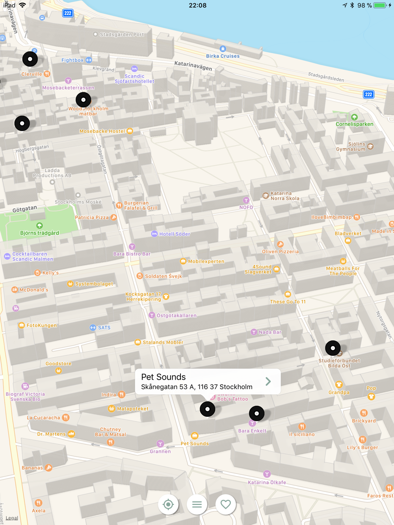Tap the Pet Sounds callout title
Image resolution: width=394 pixels, height=525 pixels.
point(164,377)
